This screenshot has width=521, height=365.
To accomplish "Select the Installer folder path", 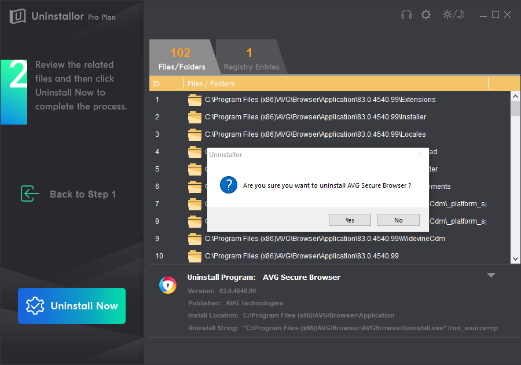I will pos(315,117).
